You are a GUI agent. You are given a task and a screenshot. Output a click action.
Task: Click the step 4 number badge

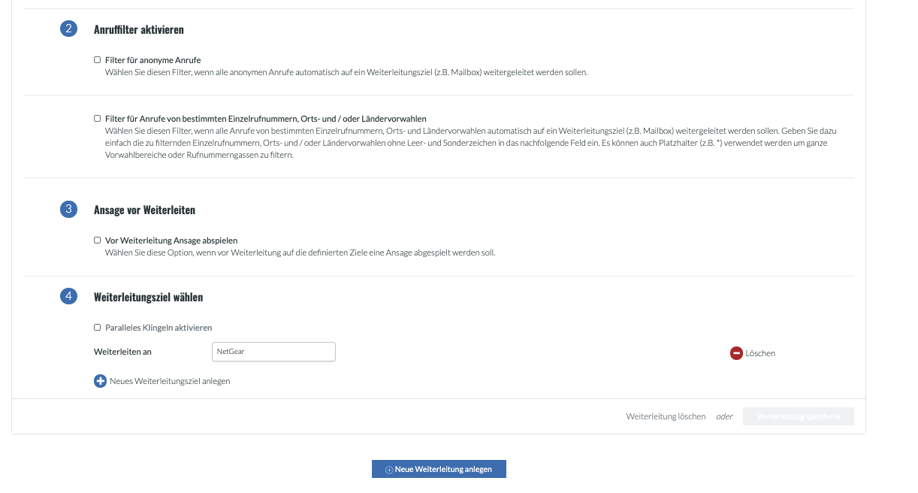point(68,297)
